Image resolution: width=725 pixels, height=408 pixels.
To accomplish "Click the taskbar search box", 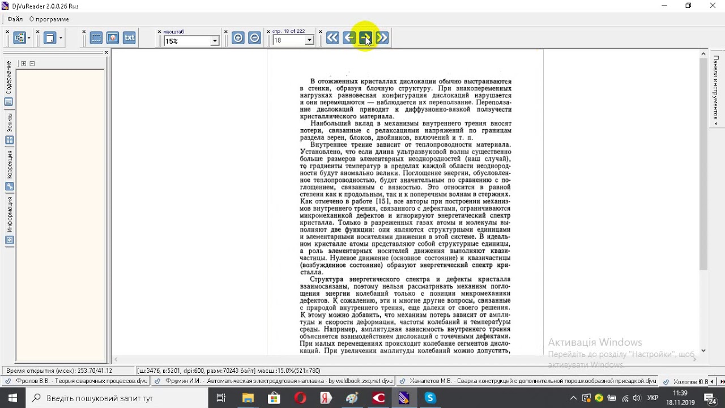I will [117, 398].
